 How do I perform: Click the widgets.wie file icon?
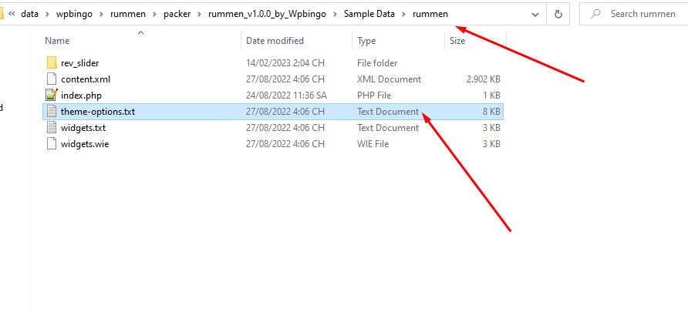[x=52, y=144]
